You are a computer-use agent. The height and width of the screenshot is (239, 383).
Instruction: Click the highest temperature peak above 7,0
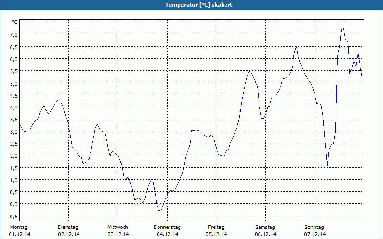coord(343,29)
